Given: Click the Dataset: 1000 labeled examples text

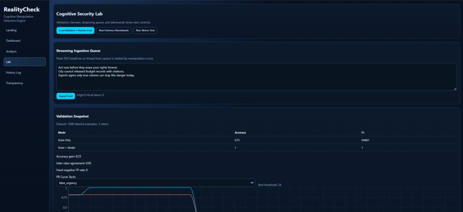Looking at the screenshot, I should 82,124.
